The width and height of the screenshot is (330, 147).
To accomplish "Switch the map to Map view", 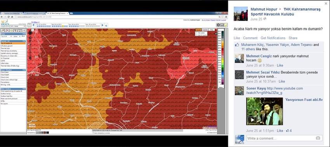I will 212,29.
